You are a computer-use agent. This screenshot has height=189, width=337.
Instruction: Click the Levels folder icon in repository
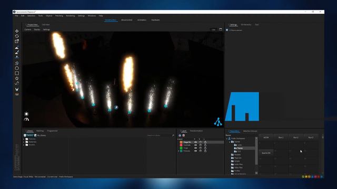[x=235, y=145]
